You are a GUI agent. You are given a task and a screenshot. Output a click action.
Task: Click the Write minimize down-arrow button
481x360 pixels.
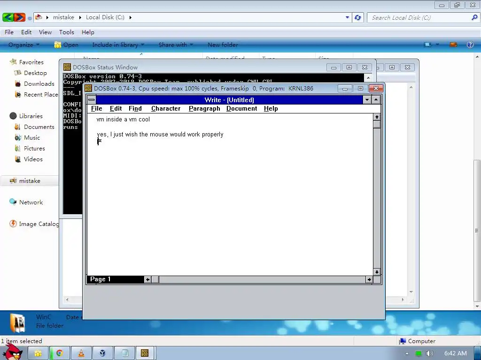coord(367,100)
